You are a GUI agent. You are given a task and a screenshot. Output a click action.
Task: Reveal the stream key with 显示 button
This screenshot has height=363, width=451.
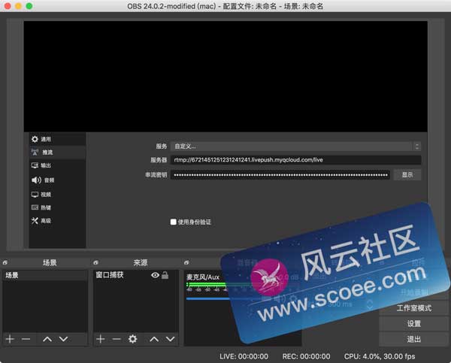[x=407, y=175]
